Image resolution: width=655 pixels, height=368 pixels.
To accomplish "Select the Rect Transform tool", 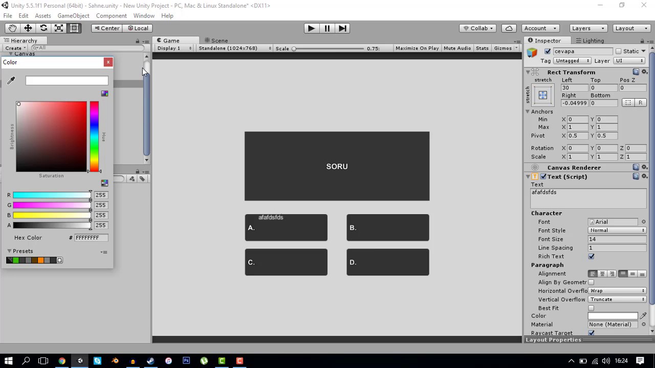I will pos(74,28).
